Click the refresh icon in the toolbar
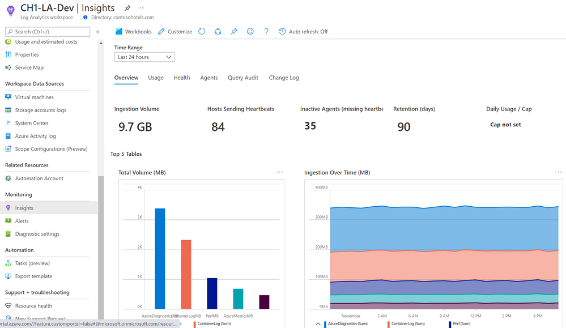566x328 pixels. click(x=202, y=32)
